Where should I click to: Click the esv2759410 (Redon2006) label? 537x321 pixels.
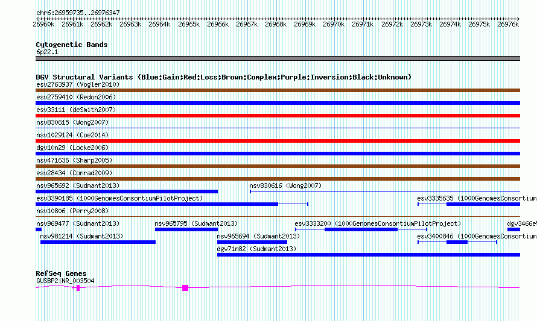point(76,97)
